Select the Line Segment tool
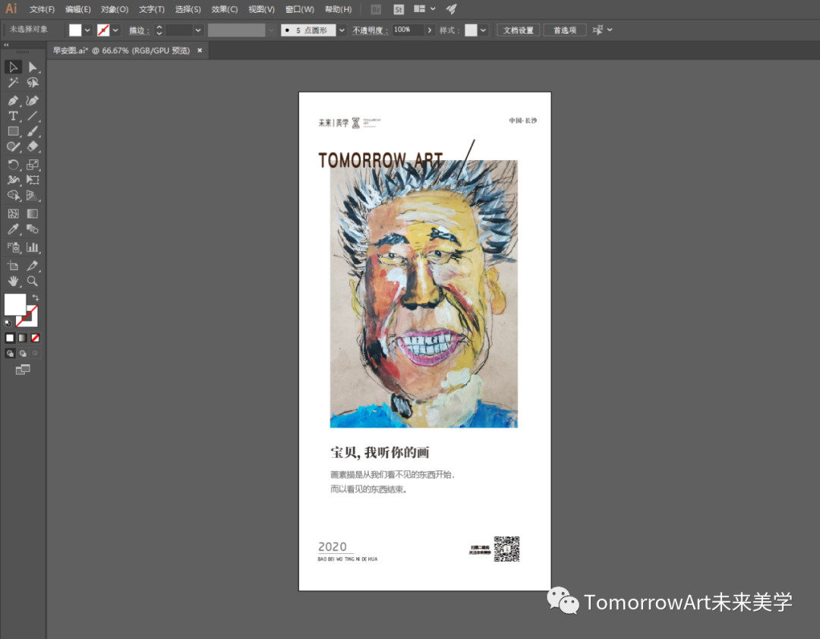Viewport: 820px width, 639px height. coord(33,116)
